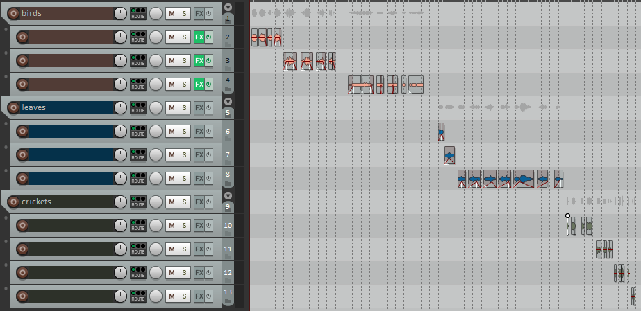Open the FX chain on track 2

(199, 37)
